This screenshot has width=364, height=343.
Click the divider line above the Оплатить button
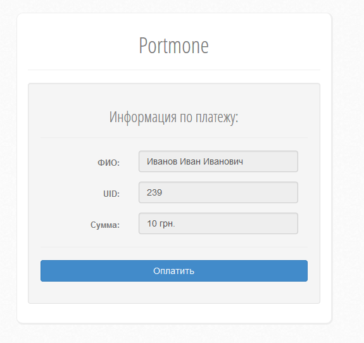click(174, 247)
